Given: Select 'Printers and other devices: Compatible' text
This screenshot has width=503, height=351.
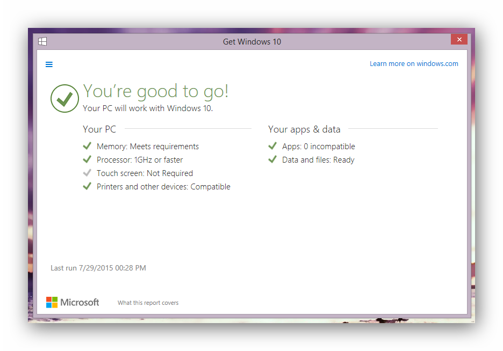Looking at the screenshot, I should pyautogui.click(x=163, y=187).
